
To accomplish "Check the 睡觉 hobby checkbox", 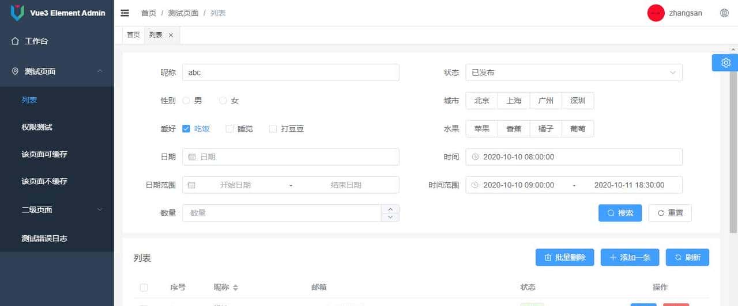I will (x=229, y=129).
